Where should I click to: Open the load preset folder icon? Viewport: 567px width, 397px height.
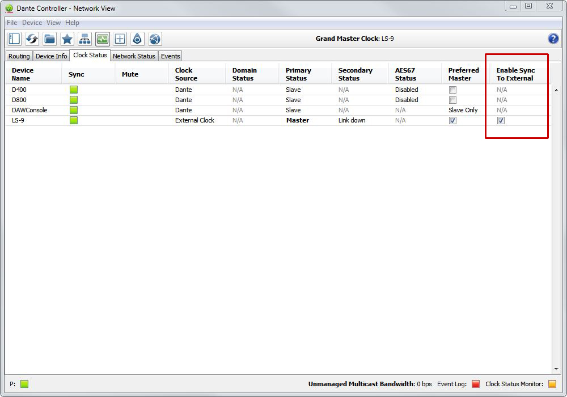pos(49,39)
